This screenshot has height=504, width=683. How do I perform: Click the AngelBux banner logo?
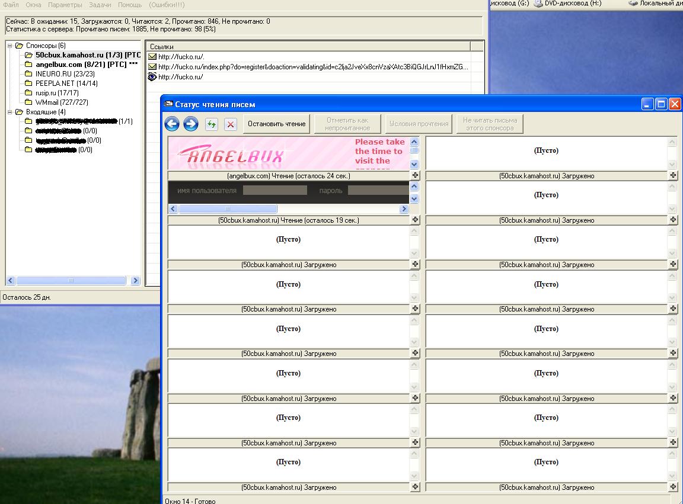click(231, 155)
